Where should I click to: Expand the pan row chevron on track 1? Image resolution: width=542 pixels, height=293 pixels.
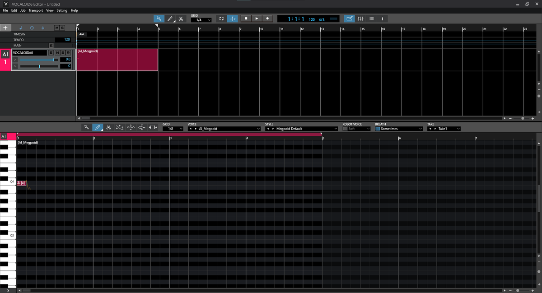pyautogui.click(x=15, y=66)
